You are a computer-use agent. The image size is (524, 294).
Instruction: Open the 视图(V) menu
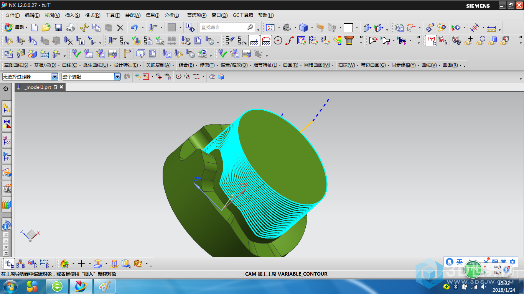point(52,15)
